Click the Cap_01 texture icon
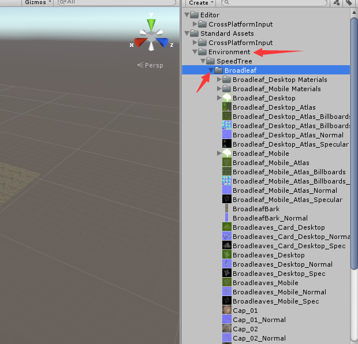The image size is (358, 344). (227, 310)
